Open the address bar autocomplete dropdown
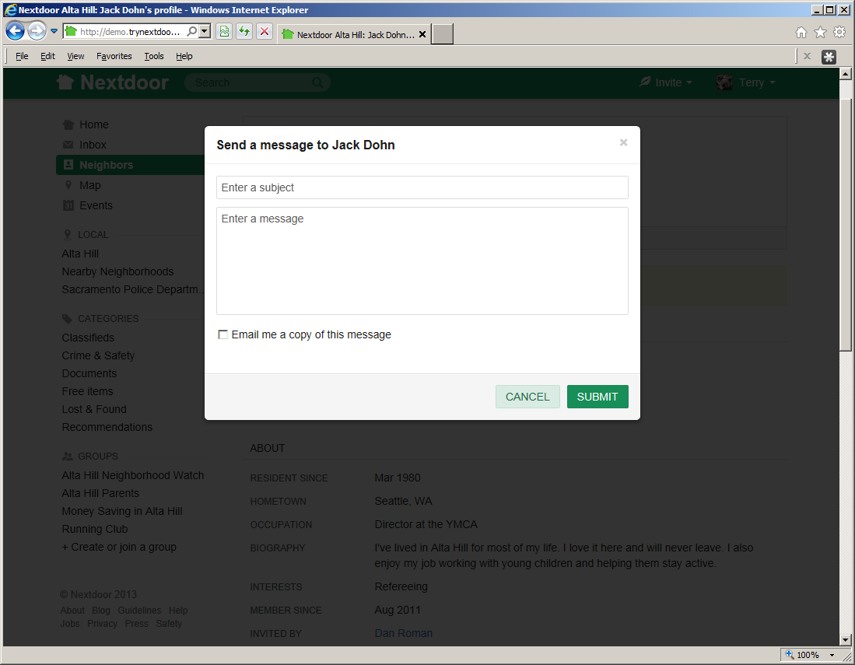The width and height of the screenshot is (855, 665). pyautogui.click(x=205, y=32)
